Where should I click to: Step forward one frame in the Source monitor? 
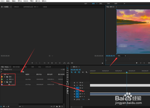pyautogui.click(x=56, y=63)
